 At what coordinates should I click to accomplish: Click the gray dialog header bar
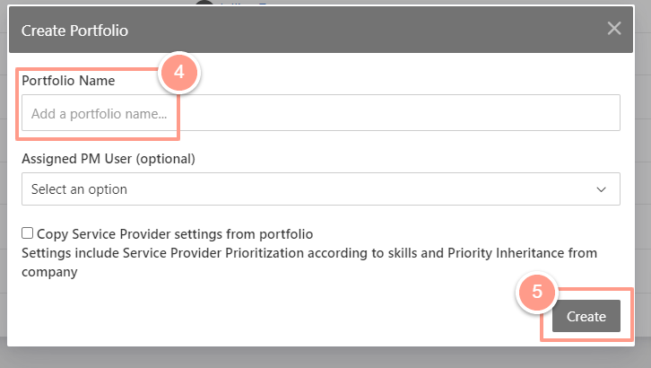321,29
